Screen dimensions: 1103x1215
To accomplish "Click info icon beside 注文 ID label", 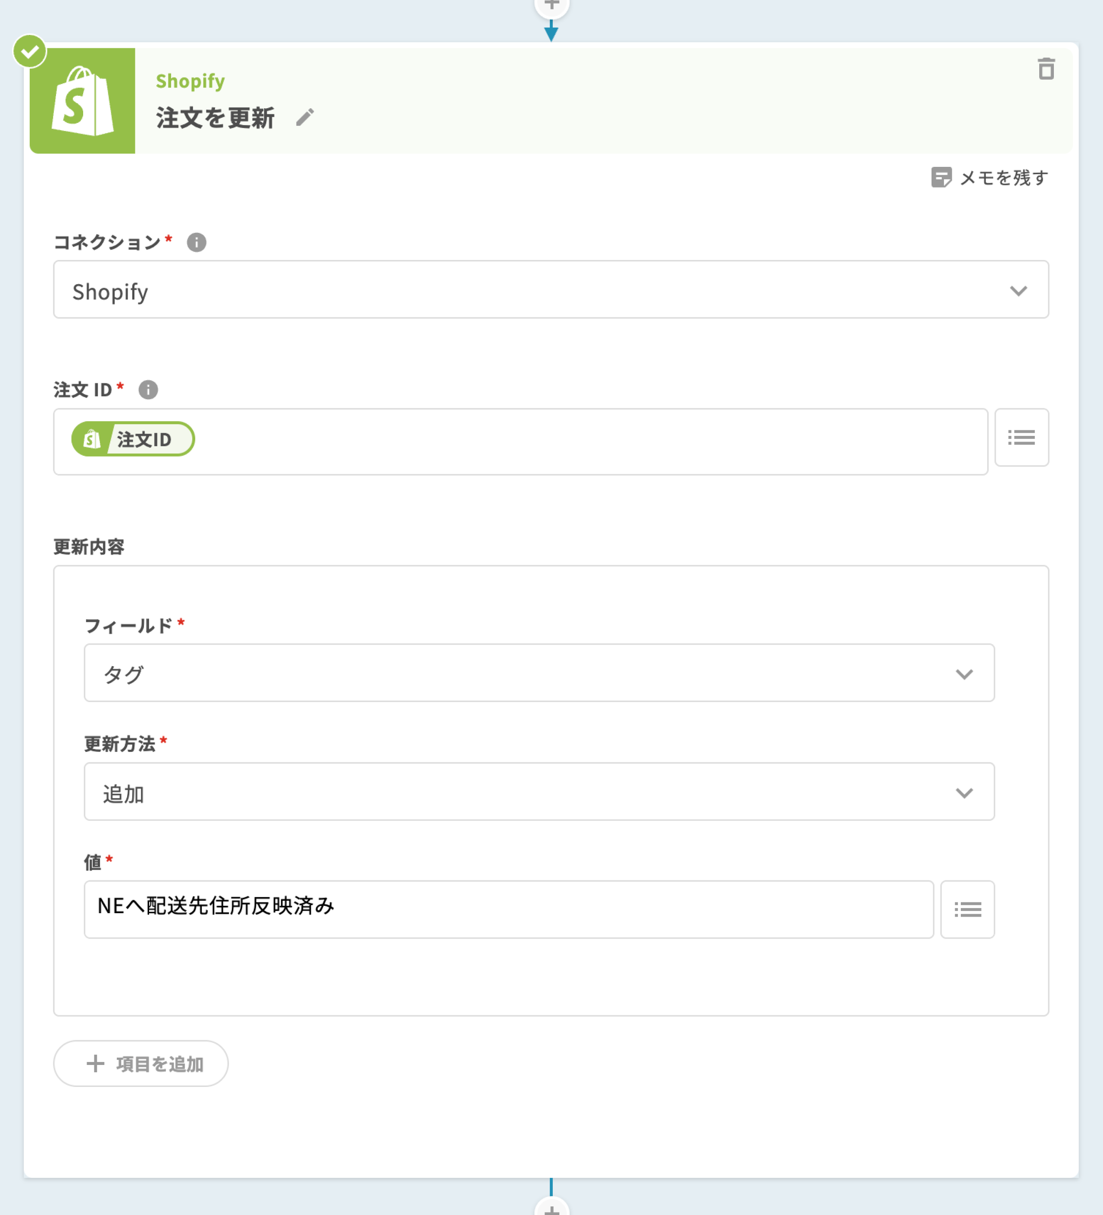I will (x=148, y=390).
